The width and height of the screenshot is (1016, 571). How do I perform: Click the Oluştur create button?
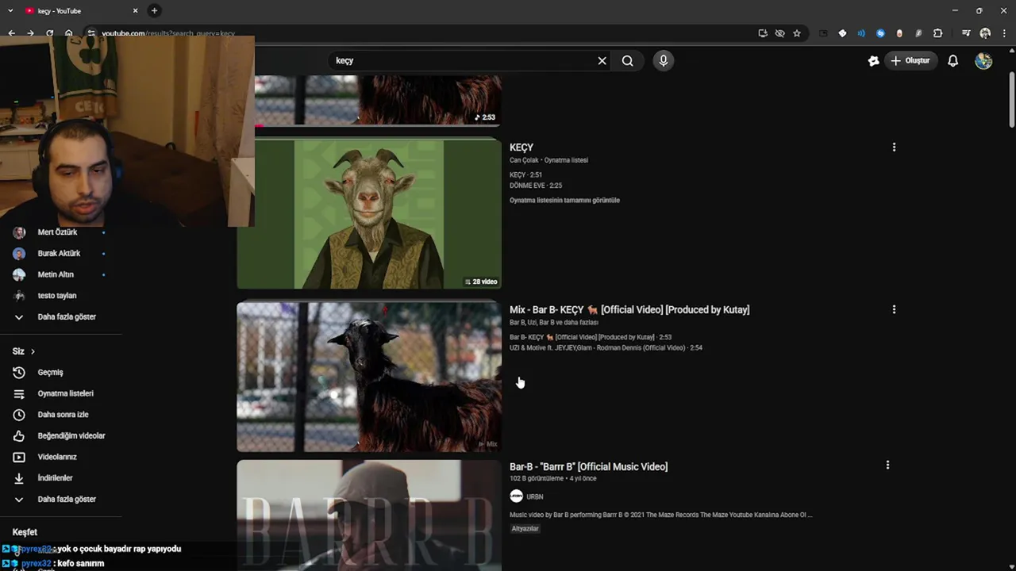click(910, 60)
